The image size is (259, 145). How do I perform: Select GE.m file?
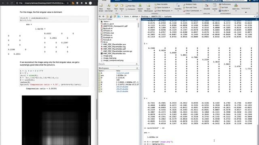105,42
